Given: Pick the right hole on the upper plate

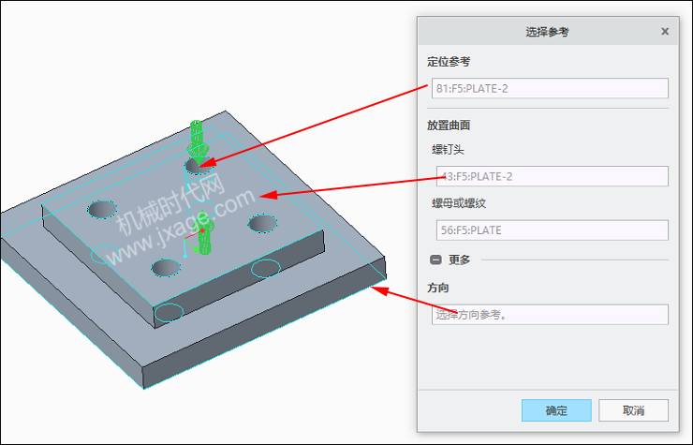Looking at the screenshot, I should tap(262, 224).
